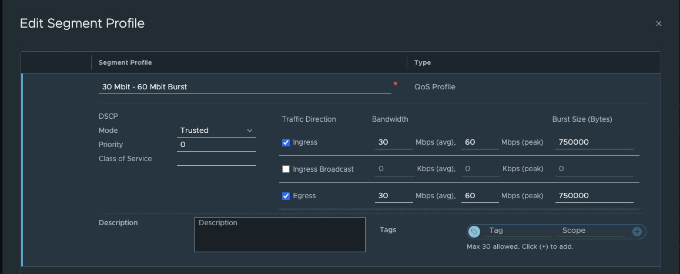Click the Max 30 allowed hint text
Image resolution: width=680 pixels, height=274 pixels.
520,247
